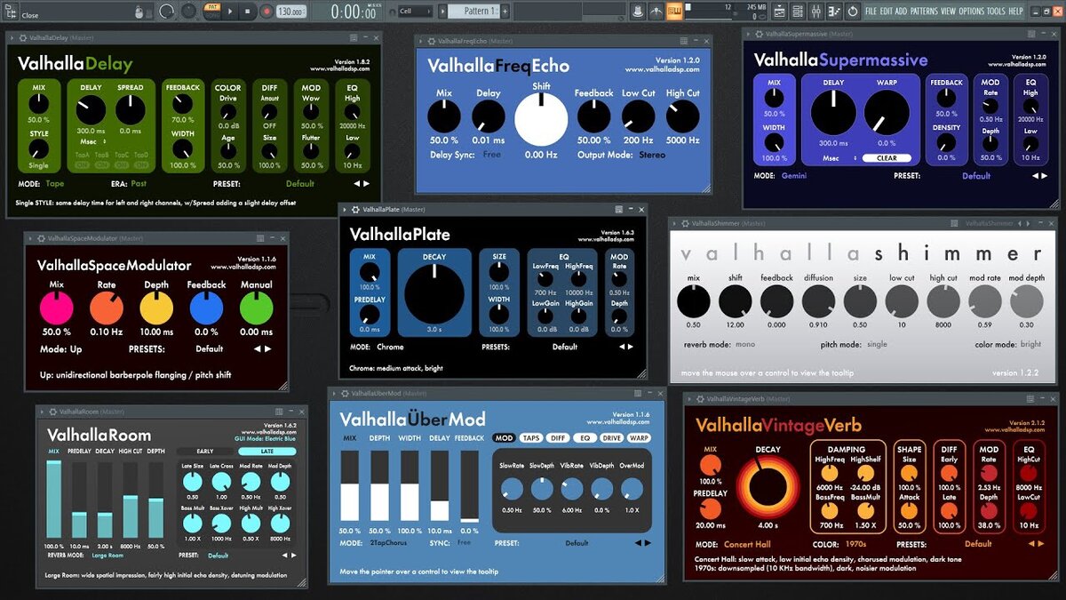Open the OPTIONS menu
1066x600 pixels.
point(971,11)
